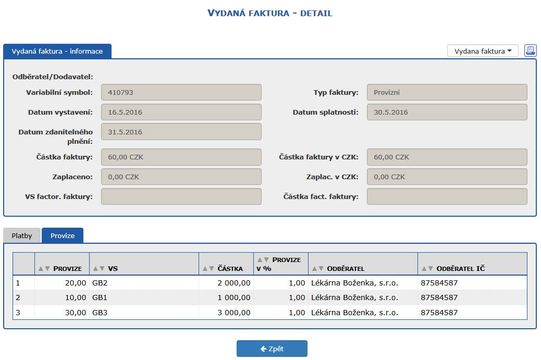Click the Datum vystavení field 16.5.2016
This screenshot has height=360, width=541.
tap(181, 112)
